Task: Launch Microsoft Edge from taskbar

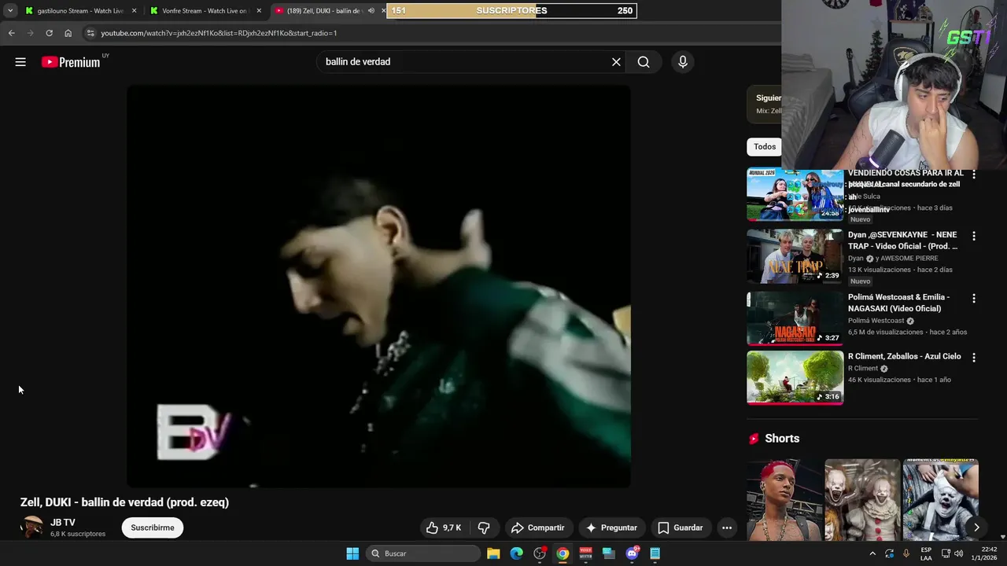Action: click(x=516, y=553)
